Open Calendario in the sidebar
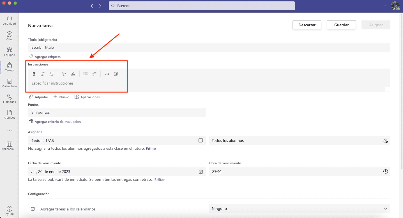This screenshot has width=403, height=218. click(x=10, y=83)
